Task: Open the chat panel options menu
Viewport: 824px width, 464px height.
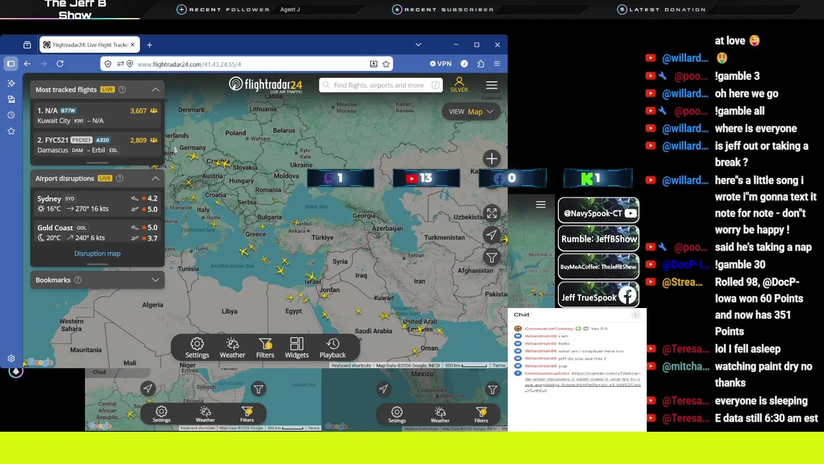Action: point(635,315)
